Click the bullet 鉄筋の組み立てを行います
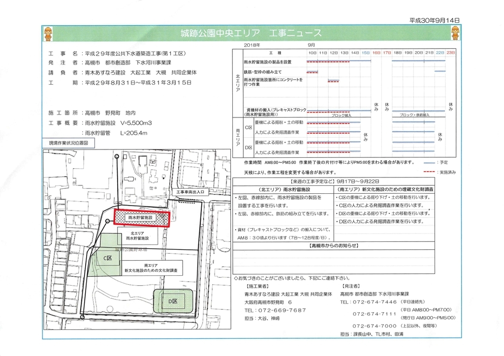 (x=281, y=214)
